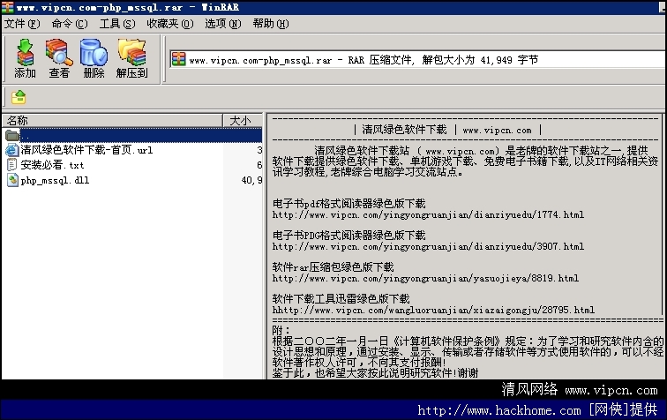Image resolution: width=667 pixels, height=420 pixels.
Task: Click the Delete (删除) toolbar icon
Action: point(94,58)
